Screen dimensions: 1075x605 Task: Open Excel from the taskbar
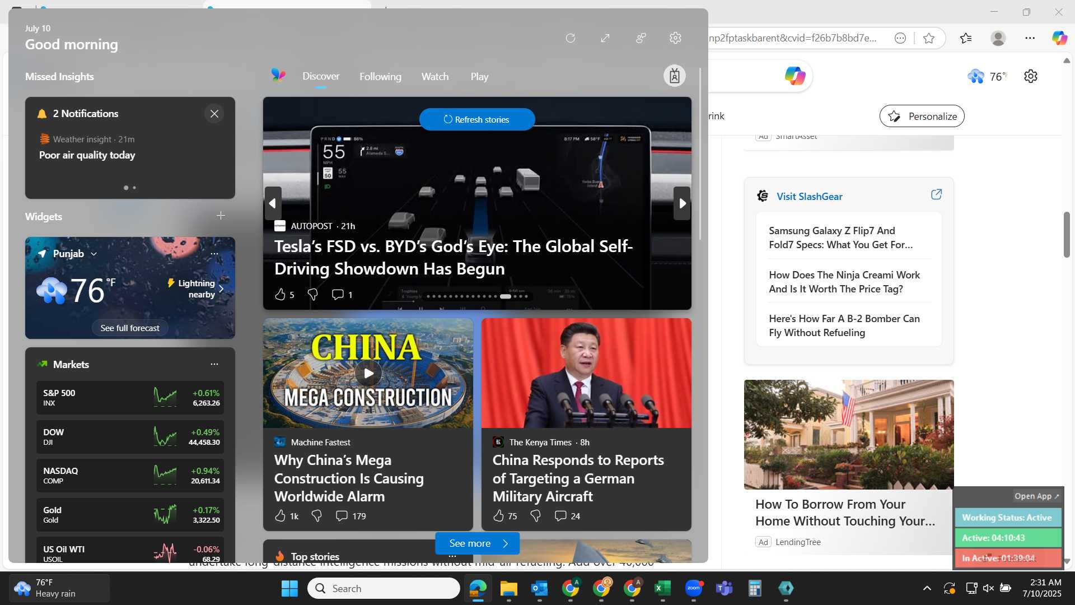[x=662, y=588]
